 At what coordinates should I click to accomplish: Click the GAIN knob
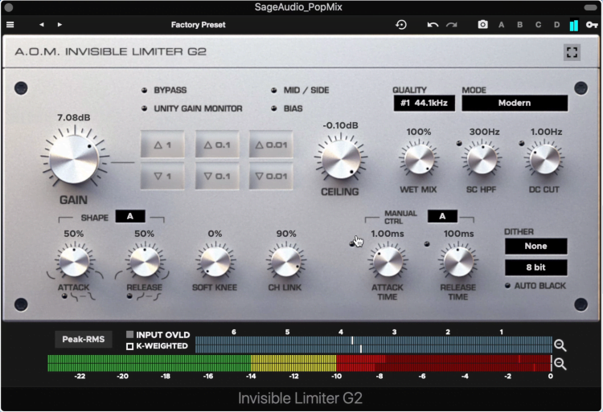point(74,159)
